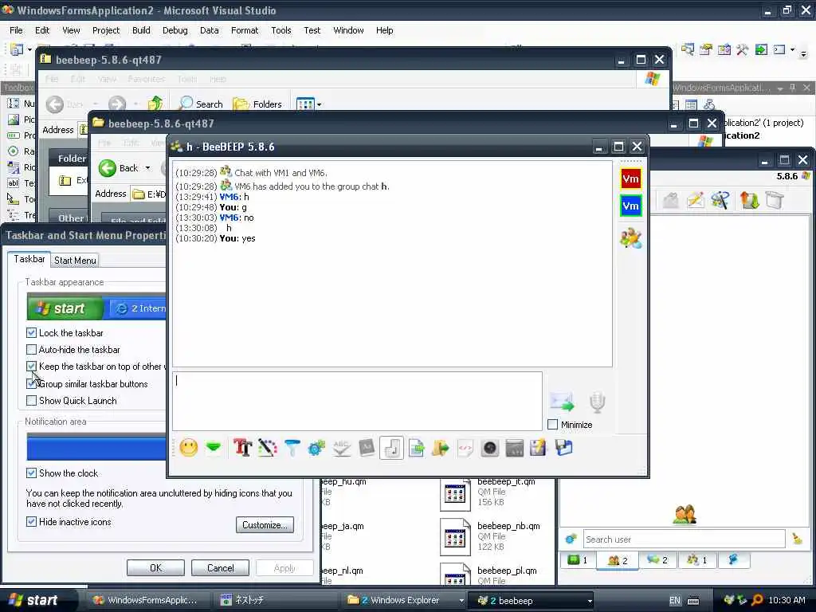Click the chat message input box
The image size is (816, 612).
tap(357, 402)
